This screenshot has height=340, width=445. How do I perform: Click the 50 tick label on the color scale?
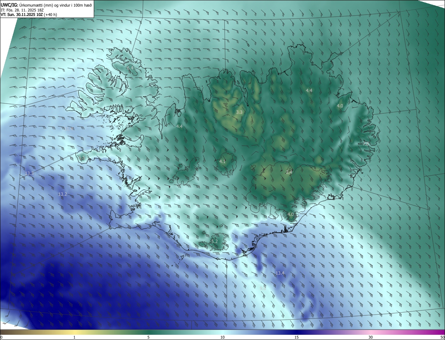(443, 337)
